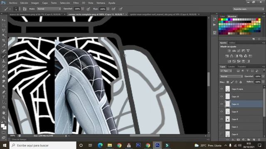The image size is (266, 149).
Task: Show the Capa 1 layer
Action: pyautogui.click(x=222, y=127)
